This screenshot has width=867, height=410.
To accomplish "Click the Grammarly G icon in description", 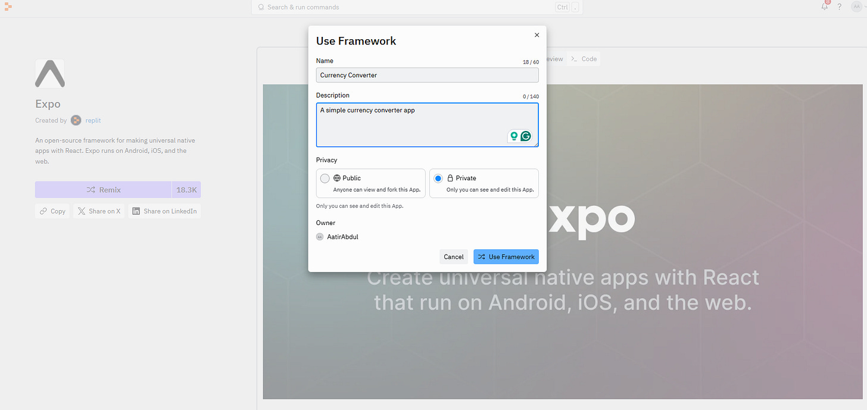I will click(525, 136).
